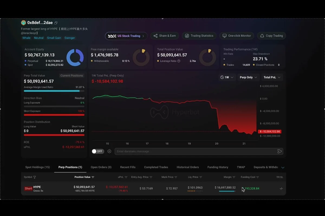Switch to TWAP tab
Image resolution: width=325 pixels, height=216 pixels.
click(241, 167)
